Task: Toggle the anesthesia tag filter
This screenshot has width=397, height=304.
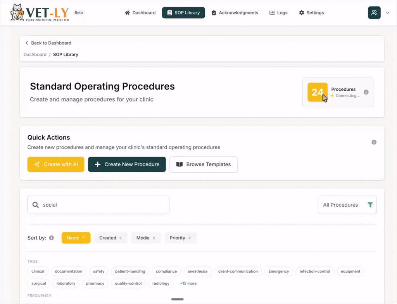Action: tap(197, 271)
